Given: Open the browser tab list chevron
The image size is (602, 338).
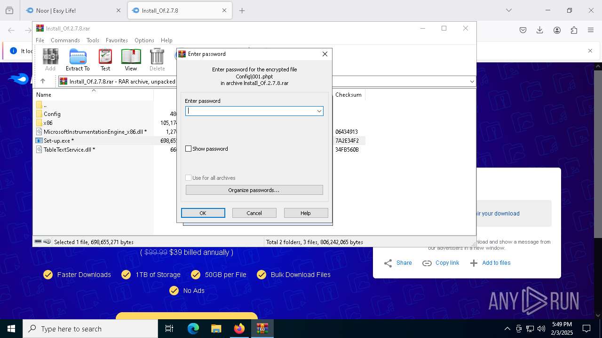Looking at the screenshot, I should [x=508, y=10].
